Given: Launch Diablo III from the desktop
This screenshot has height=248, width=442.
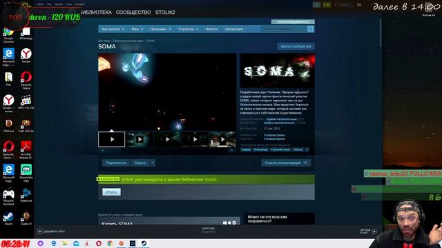Looking at the screenshot, I should 26,218.
